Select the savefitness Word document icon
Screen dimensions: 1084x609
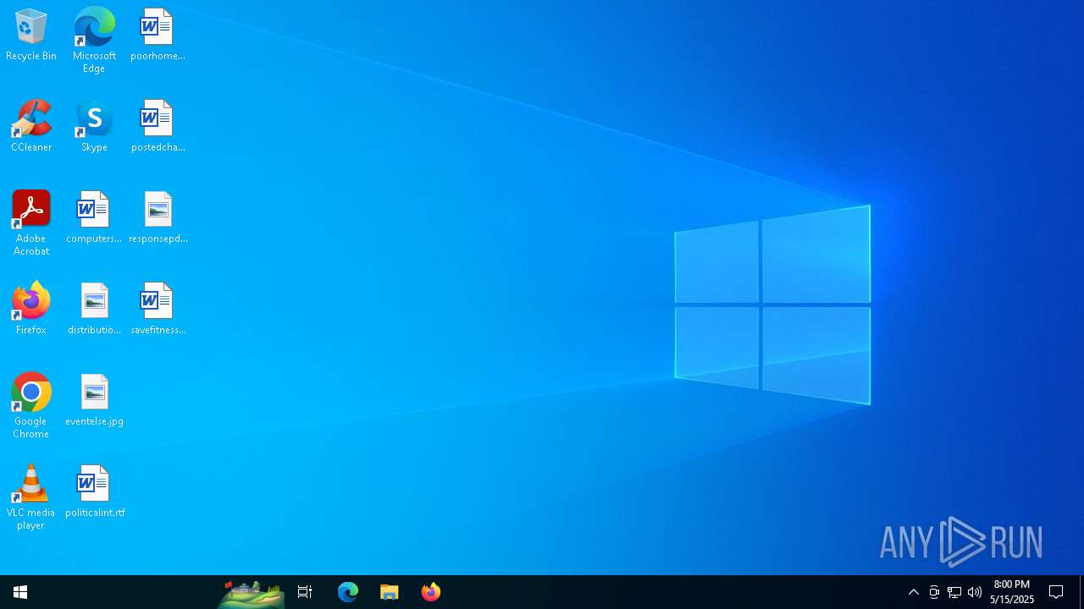[158, 310]
